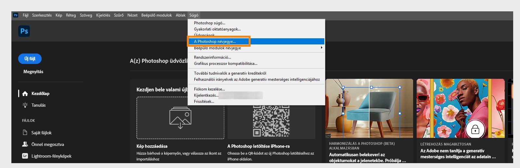Click the small Ps icon in menu bar
The image size is (520, 168).
point(15,15)
